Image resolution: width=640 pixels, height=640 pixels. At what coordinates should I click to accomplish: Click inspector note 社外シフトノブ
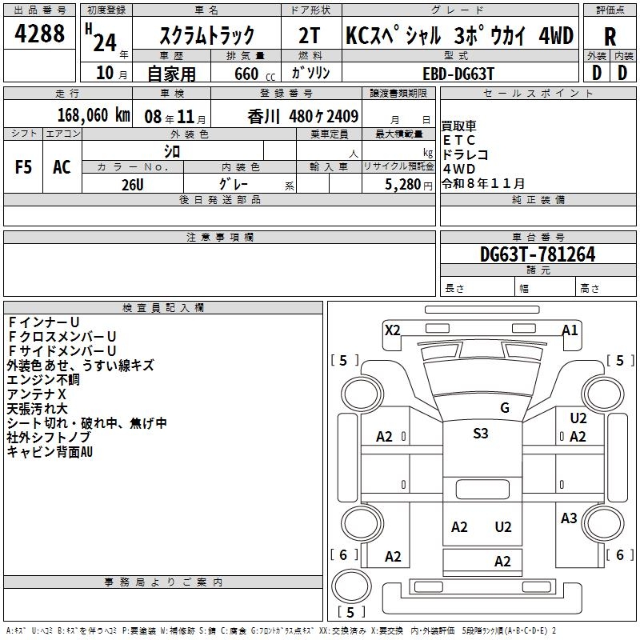tap(49, 437)
